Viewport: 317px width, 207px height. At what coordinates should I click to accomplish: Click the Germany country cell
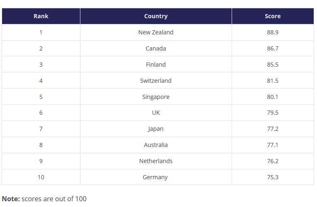tap(156, 177)
